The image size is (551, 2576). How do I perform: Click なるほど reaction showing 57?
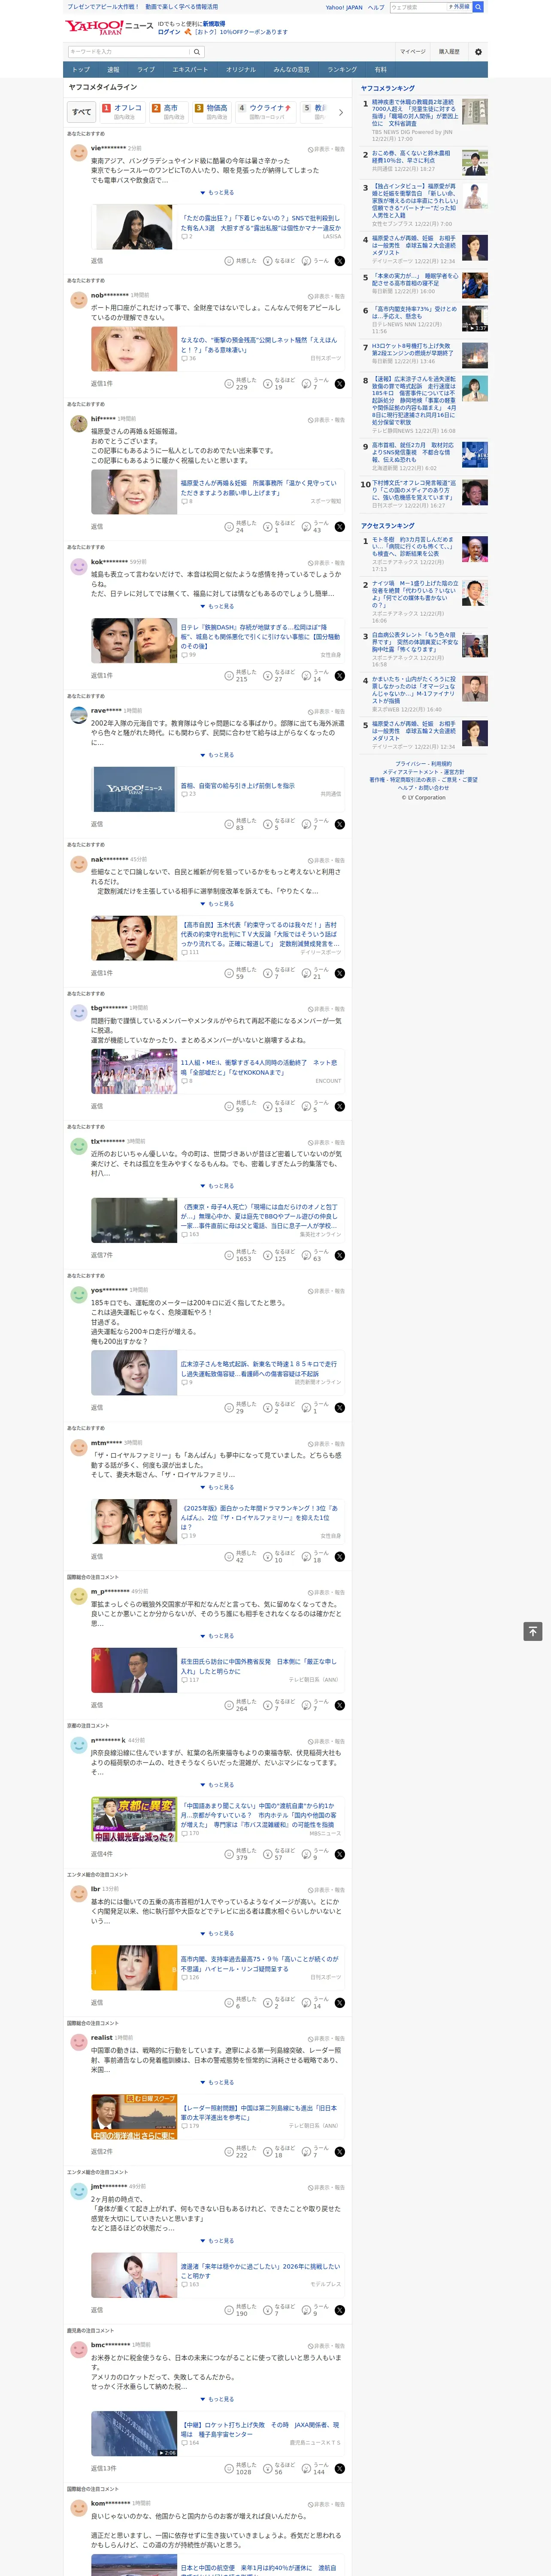280,1854
